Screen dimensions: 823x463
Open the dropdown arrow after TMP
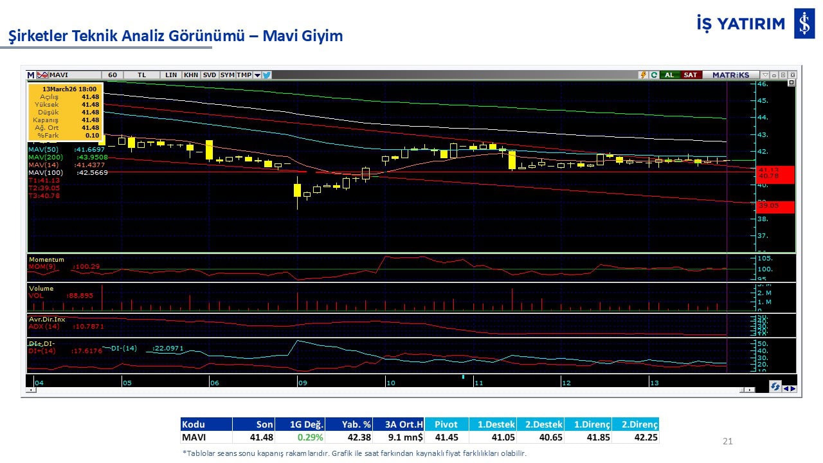[257, 75]
